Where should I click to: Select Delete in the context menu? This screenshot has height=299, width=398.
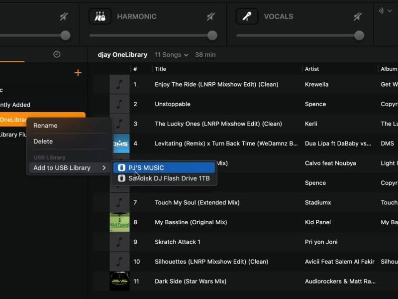43,142
